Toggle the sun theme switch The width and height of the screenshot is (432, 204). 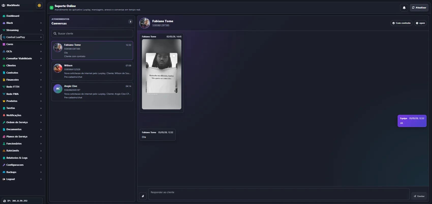pyautogui.click(x=39, y=5)
